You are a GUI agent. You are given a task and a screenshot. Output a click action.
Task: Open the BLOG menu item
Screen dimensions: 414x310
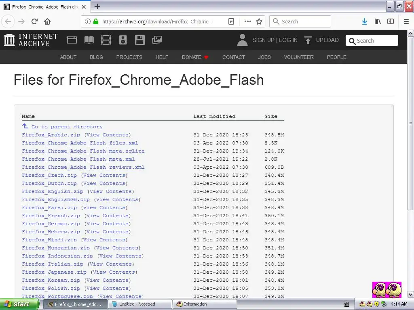pos(96,57)
